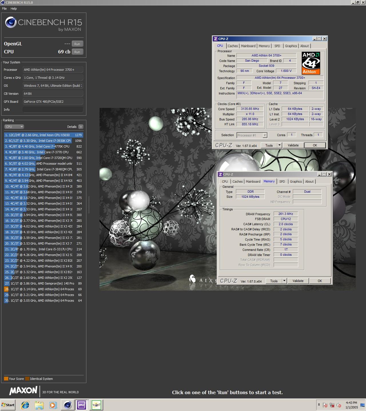Click the CPU-Z icon in lower window title bar

point(220,174)
